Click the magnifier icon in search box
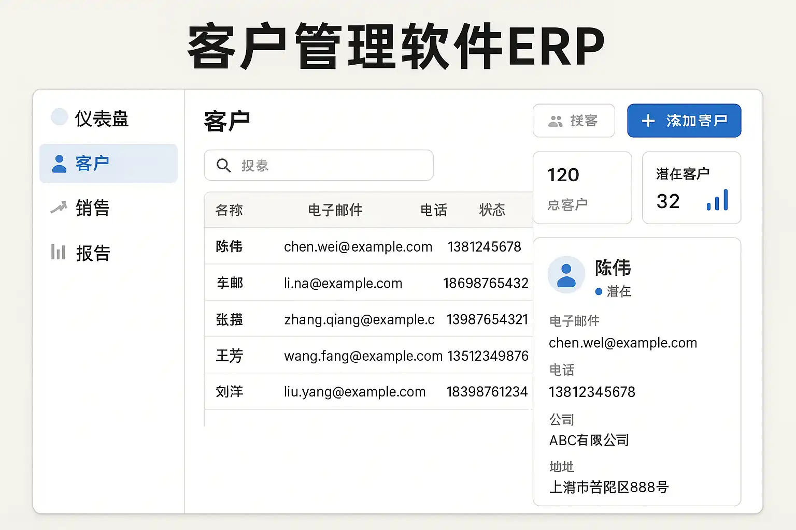This screenshot has width=796, height=530. coord(223,166)
